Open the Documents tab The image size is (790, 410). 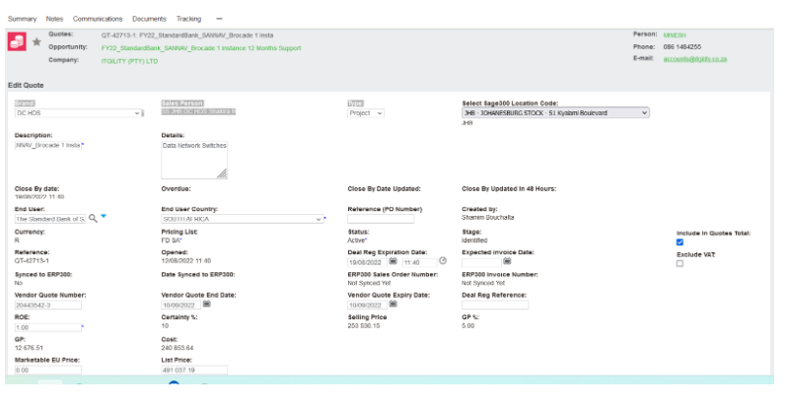pyautogui.click(x=149, y=19)
